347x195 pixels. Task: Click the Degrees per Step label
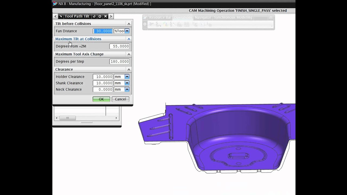point(70,61)
